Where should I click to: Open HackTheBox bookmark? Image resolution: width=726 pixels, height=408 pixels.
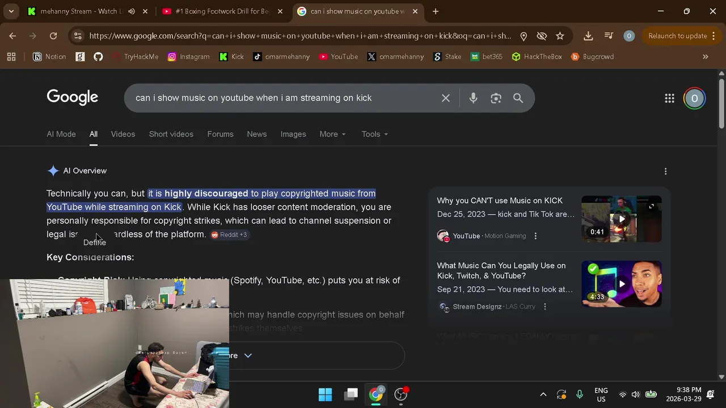pos(537,57)
